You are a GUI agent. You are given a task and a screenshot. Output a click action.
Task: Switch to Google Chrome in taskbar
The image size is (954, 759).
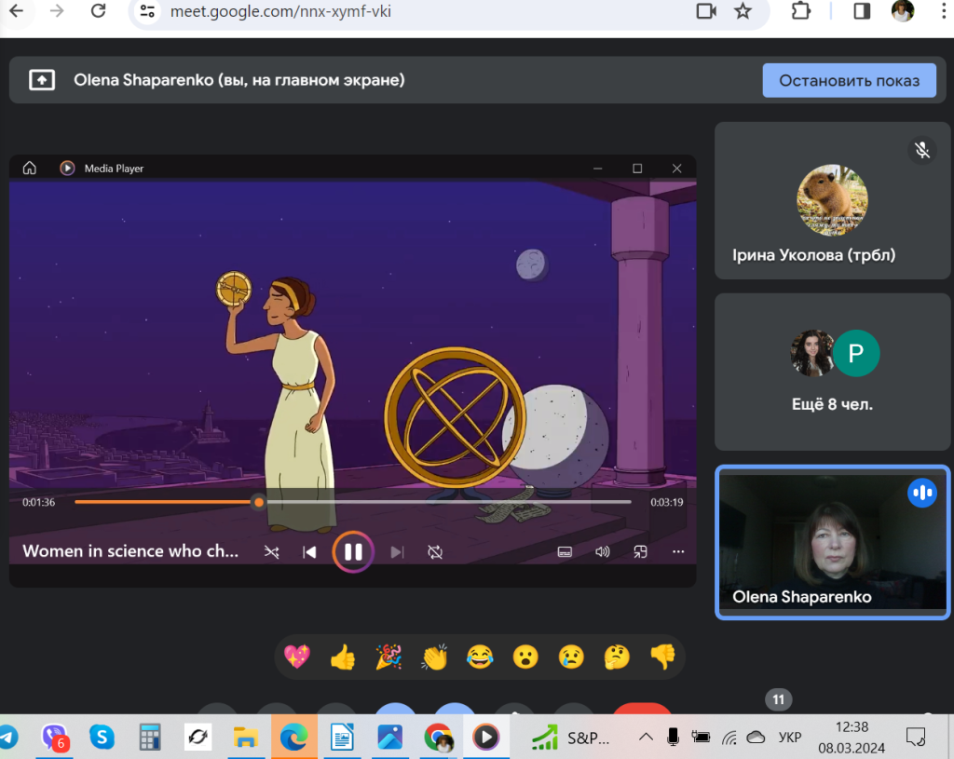[x=438, y=737]
